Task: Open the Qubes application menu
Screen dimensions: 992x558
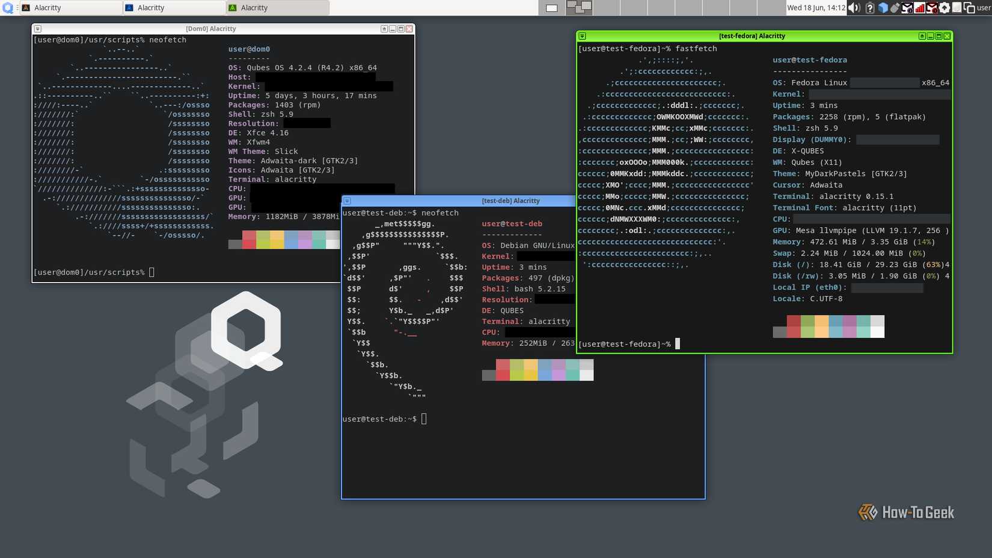Action: (7, 7)
